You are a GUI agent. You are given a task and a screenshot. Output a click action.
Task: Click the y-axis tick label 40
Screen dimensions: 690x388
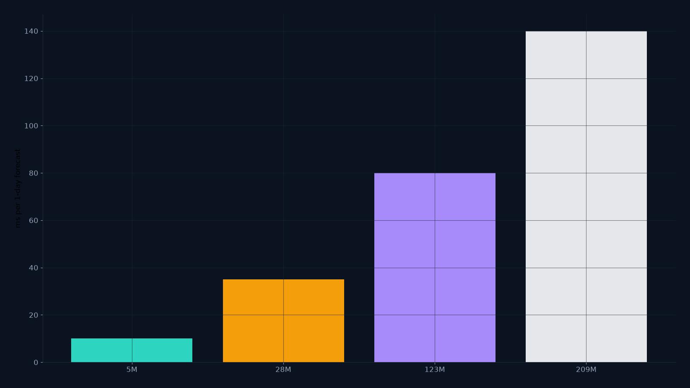pos(34,268)
